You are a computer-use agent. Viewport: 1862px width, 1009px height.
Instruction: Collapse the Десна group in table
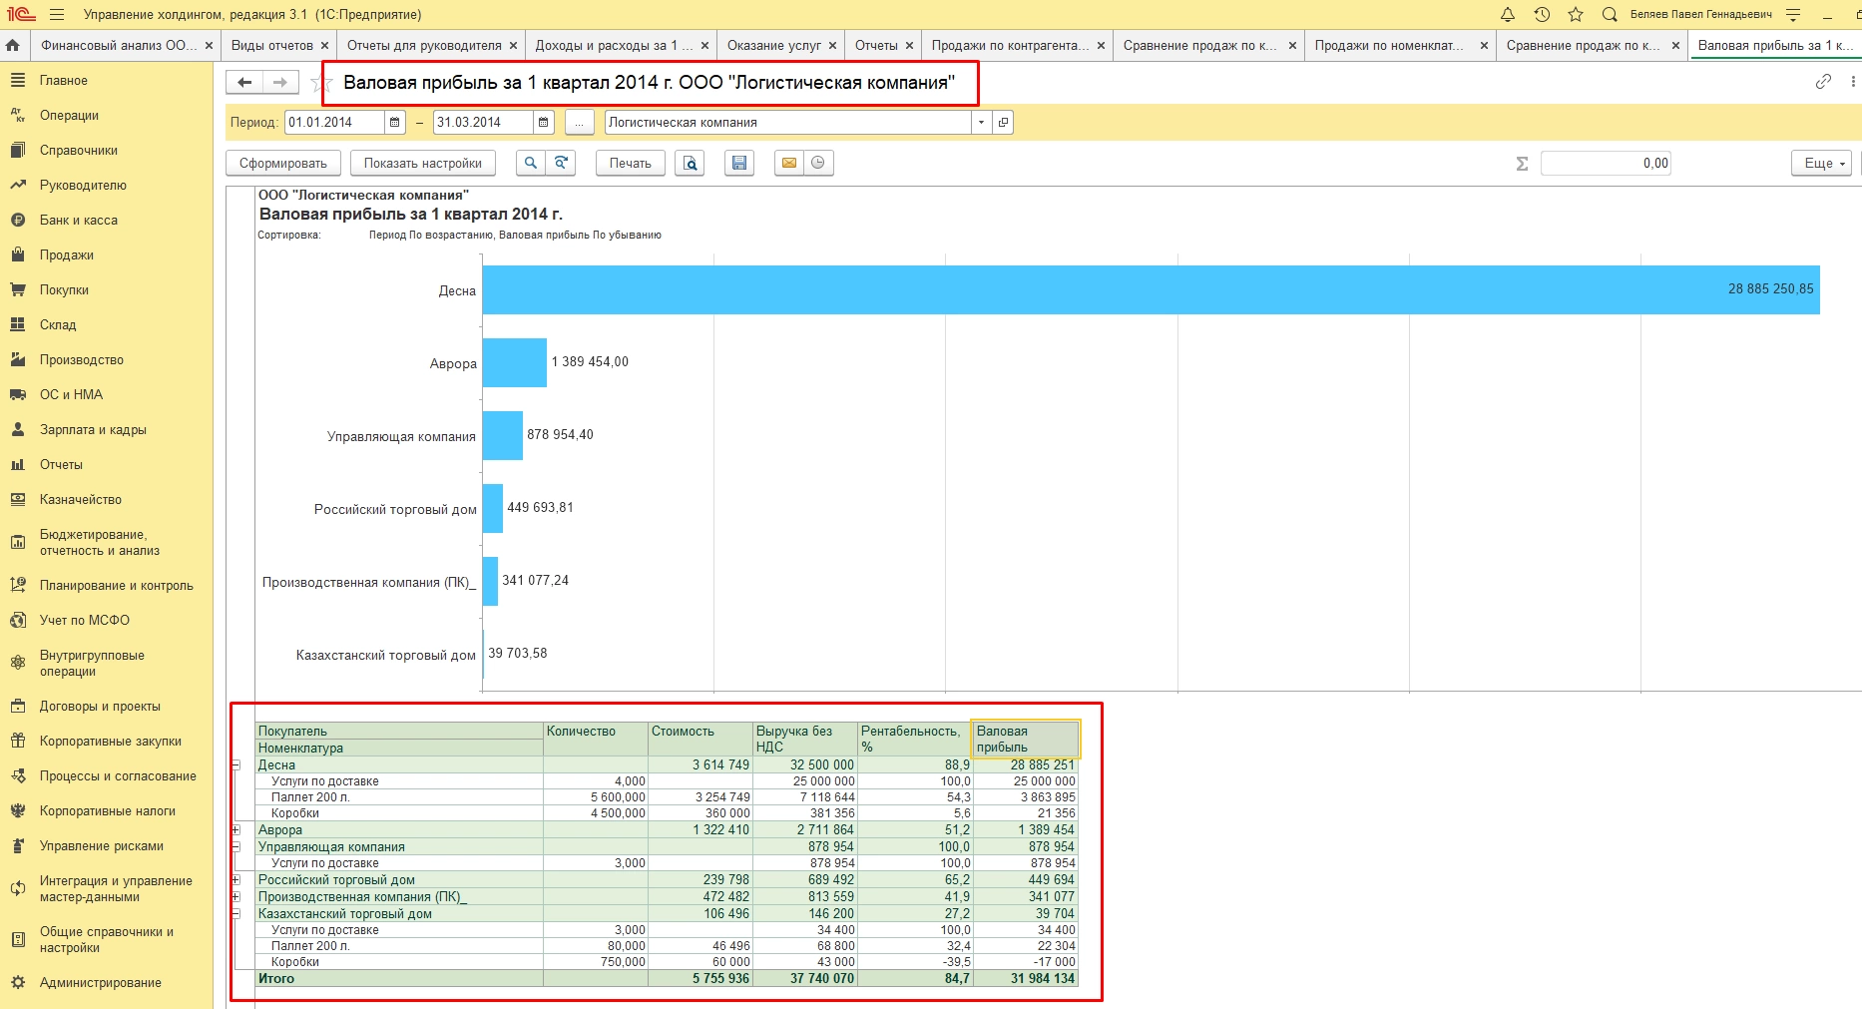(236, 765)
